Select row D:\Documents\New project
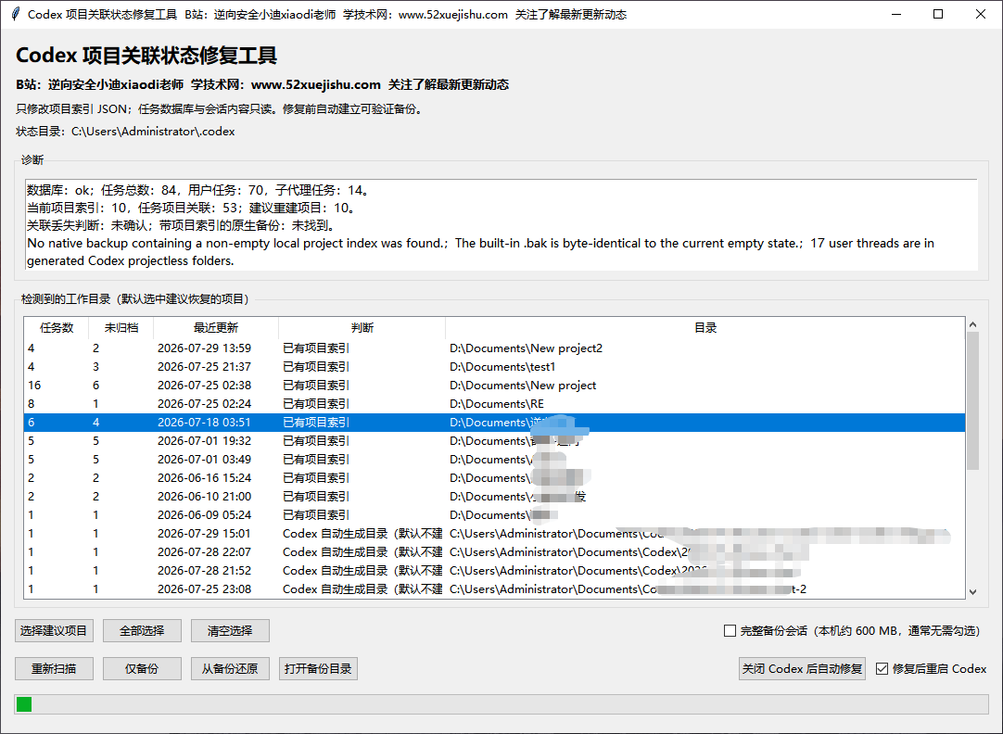The height and width of the screenshot is (734, 1003). (x=494, y=386)
